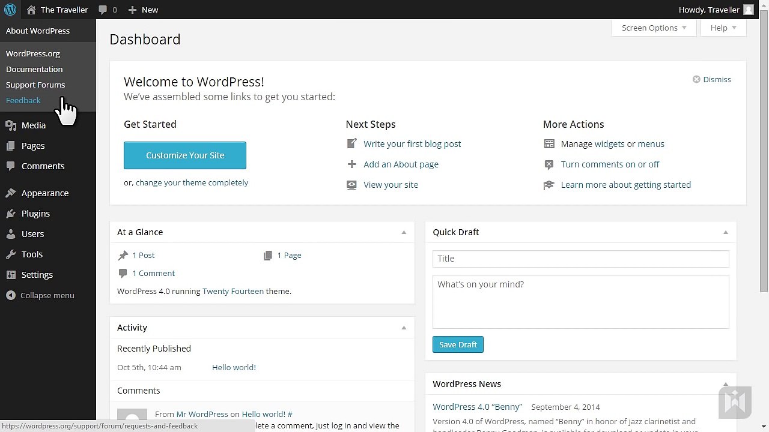This screenshot has height=432, width=769.
Task: Follow change your theme completely link
Action: (x=192, y=182)
